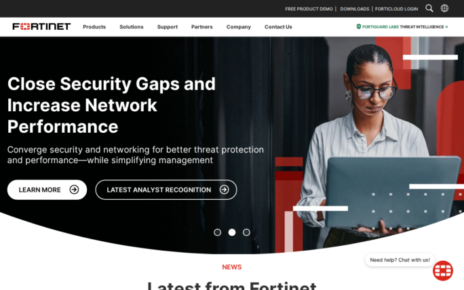
Task: Click arrow icon in Latest Analyst Recognition
Action: coord(225,190)
